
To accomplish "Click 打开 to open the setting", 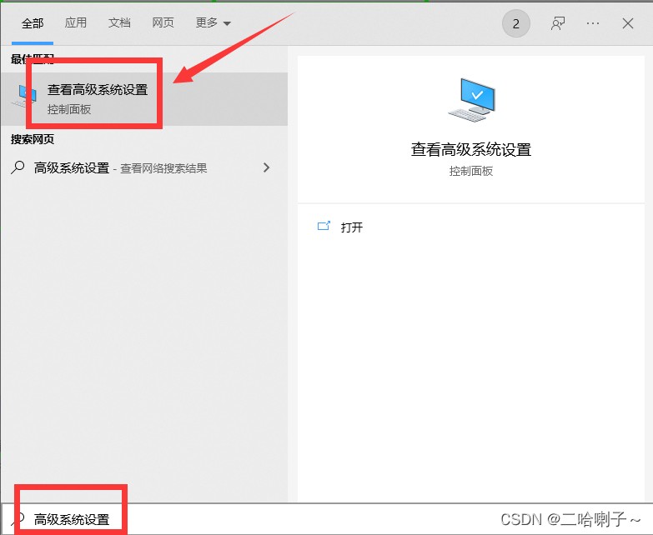I will [x=351, y=227].
